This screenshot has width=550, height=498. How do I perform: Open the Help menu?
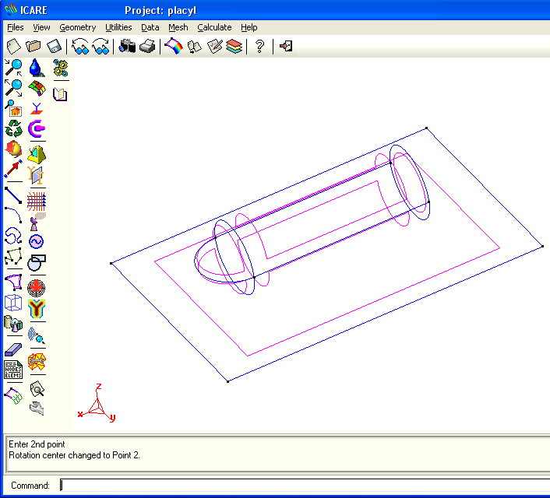click(x=249, y=27)
